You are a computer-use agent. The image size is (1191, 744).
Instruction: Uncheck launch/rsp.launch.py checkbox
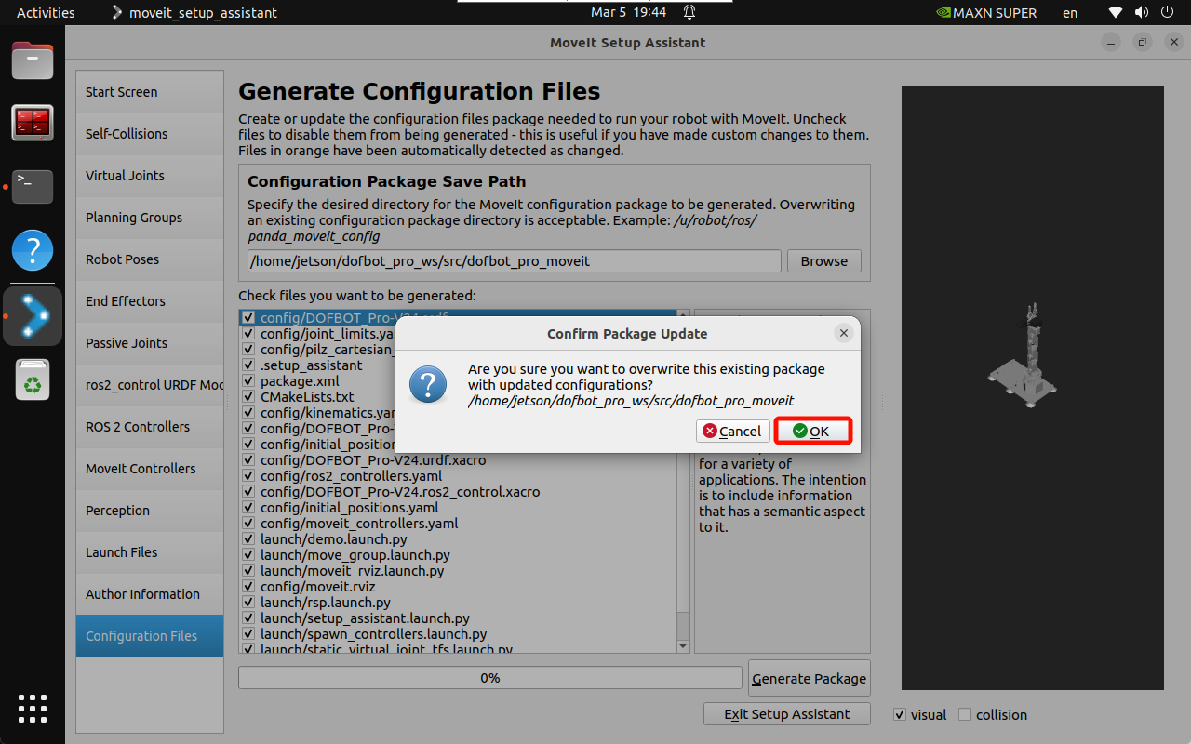click(x=248, y=602)
